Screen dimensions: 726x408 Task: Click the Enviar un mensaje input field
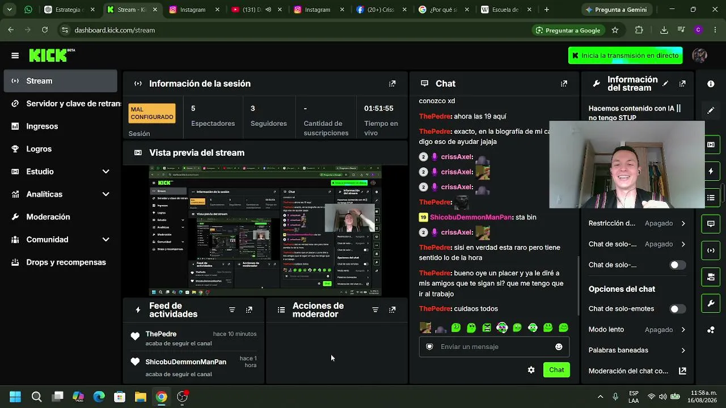click(x=494, y=347)
